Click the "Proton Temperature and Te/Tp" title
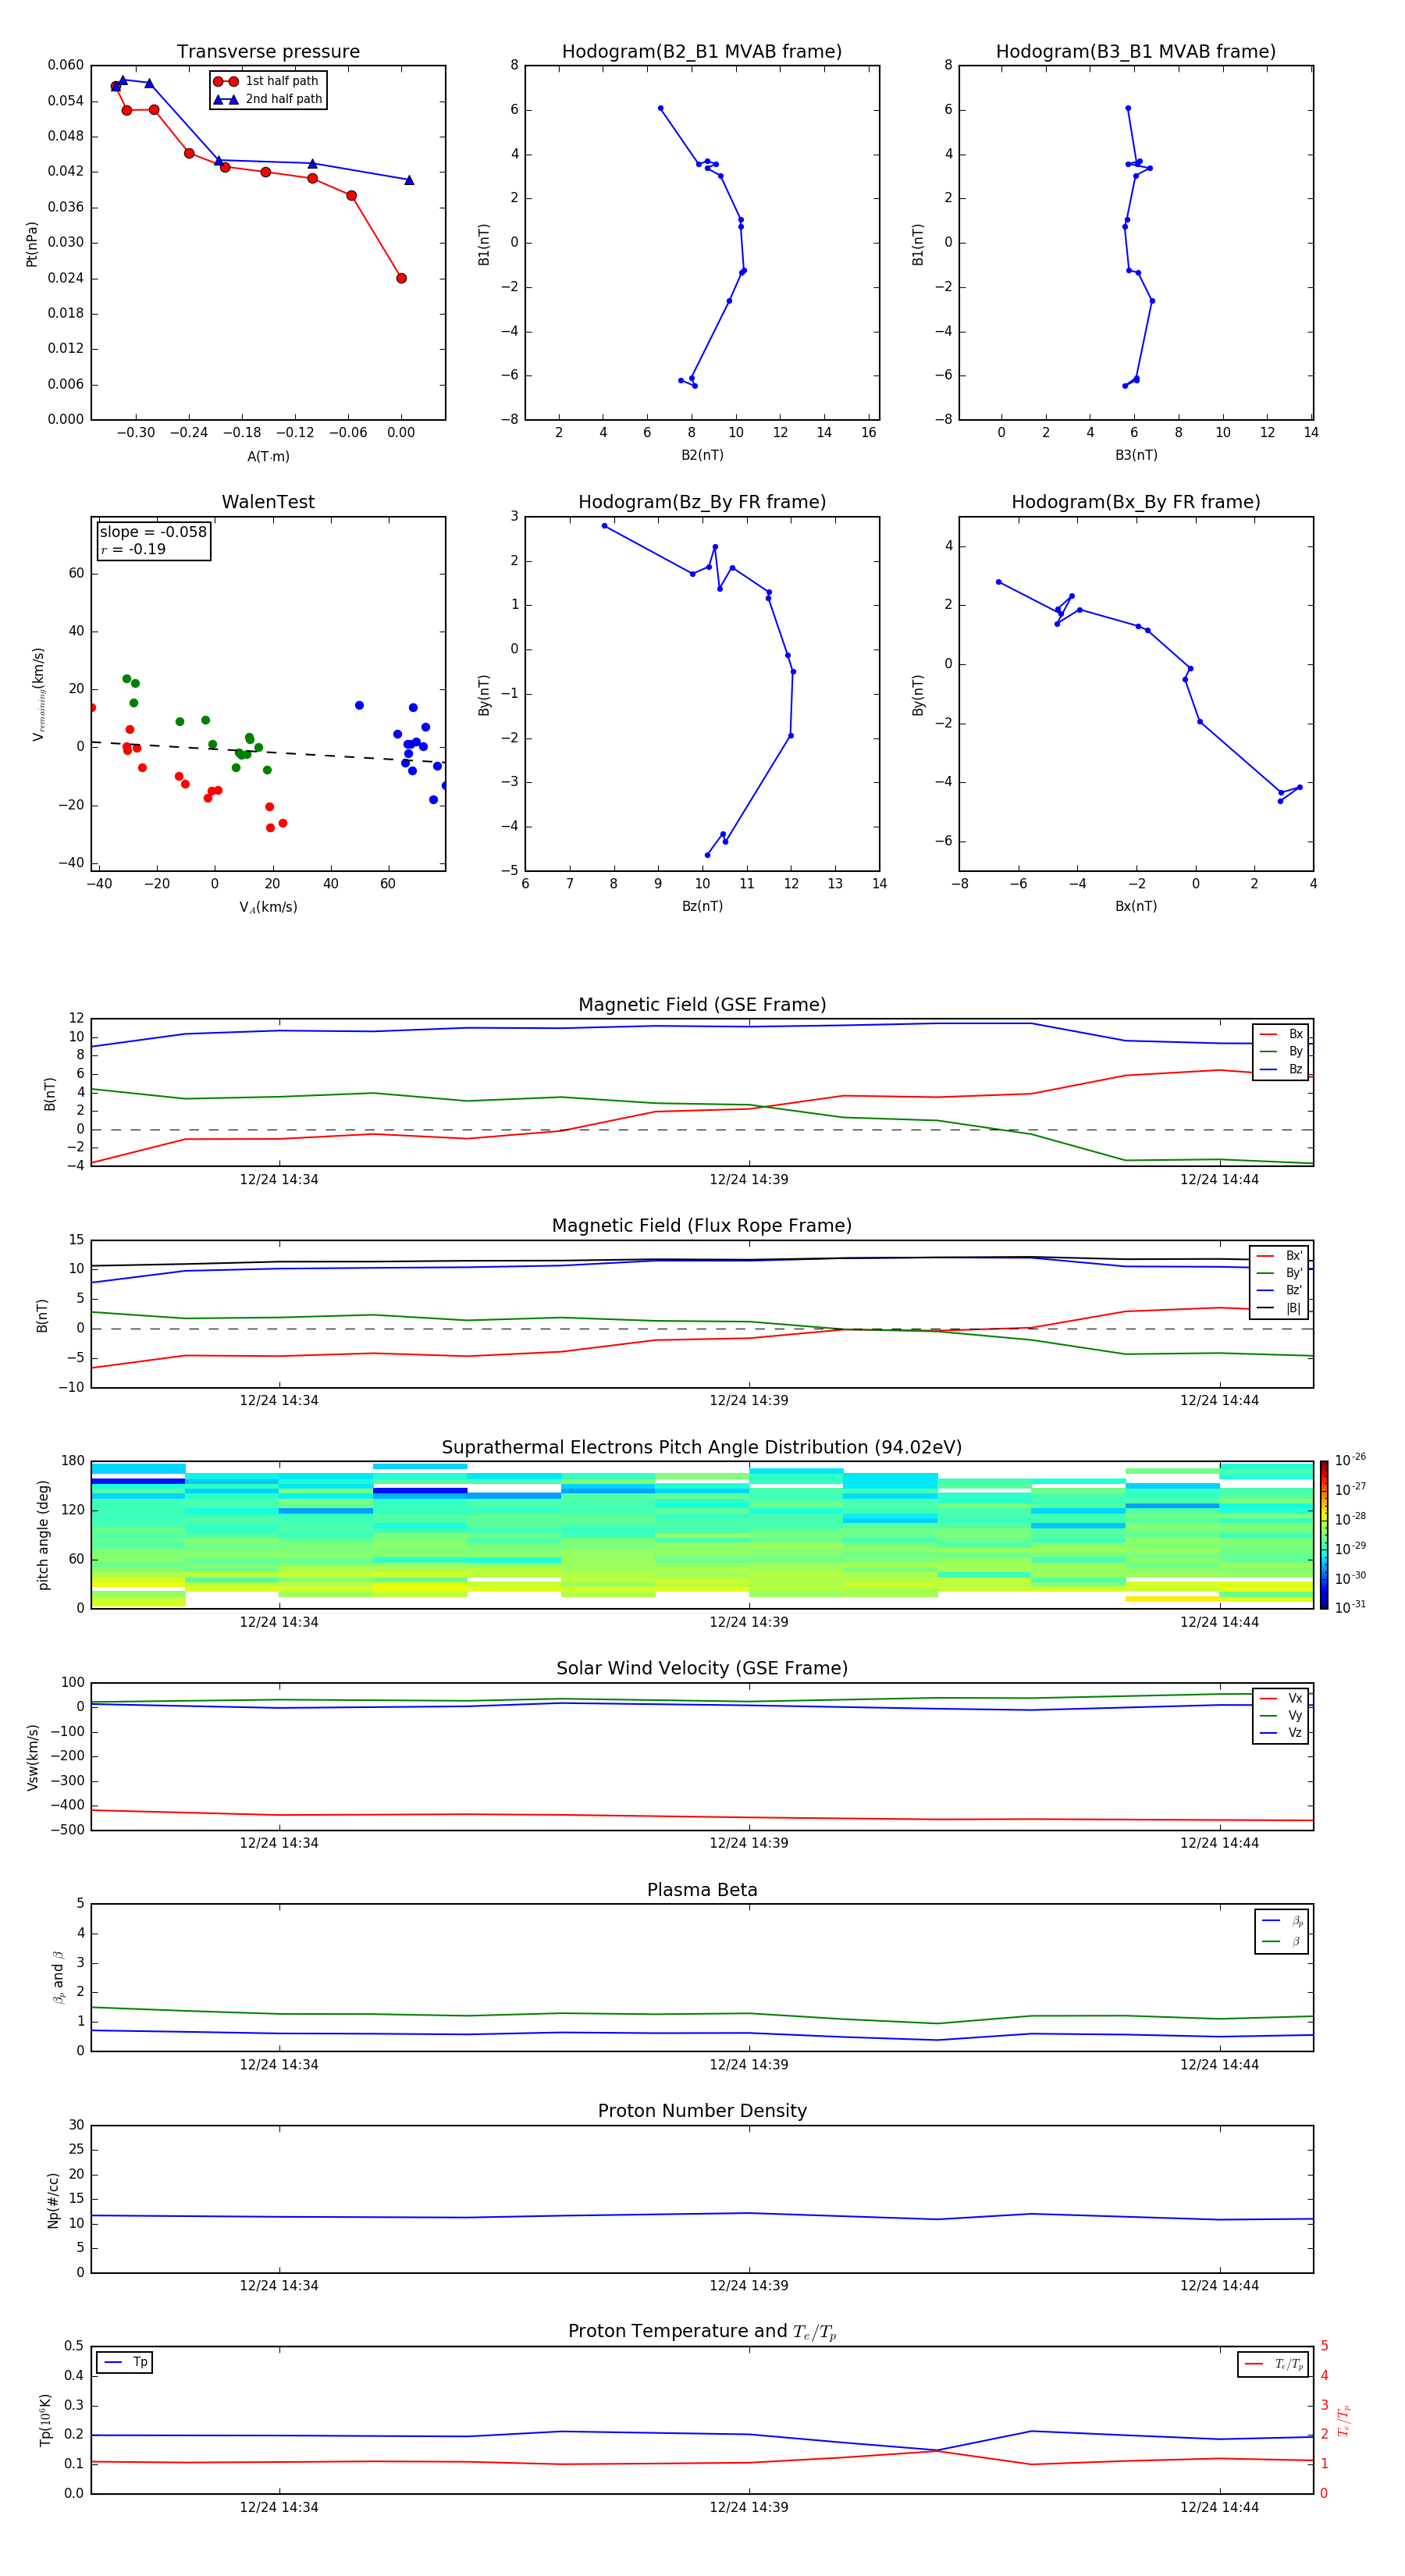 pos(702,2332)
